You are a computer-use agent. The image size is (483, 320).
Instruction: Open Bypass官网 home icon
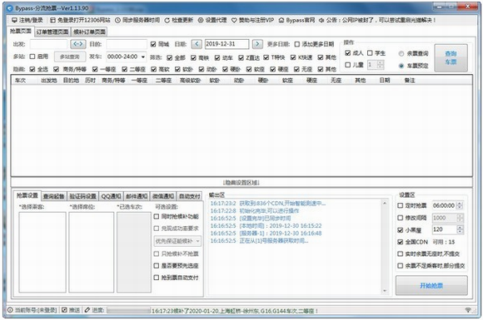[x=281, y=20]
